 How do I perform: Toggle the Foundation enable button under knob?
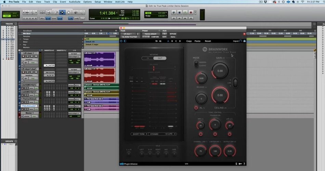coord(215,134)
